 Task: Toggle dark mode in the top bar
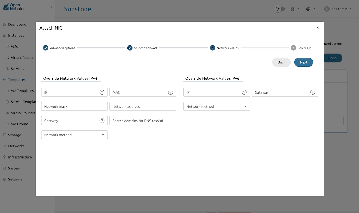click(280, 8)
